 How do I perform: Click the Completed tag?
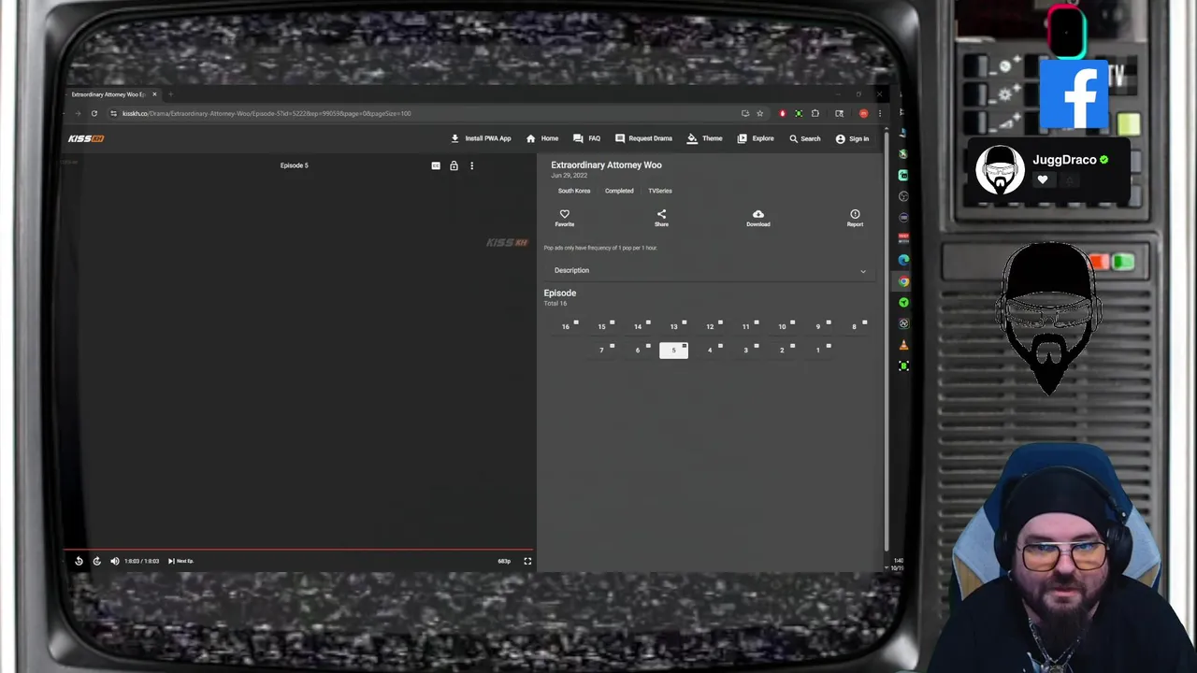click(619, 191)
